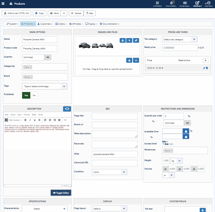Screen dimensions: 215x212
Task: Apply bold formatting in the description editor
Action: pyautogui.click(x=25, y=120)
